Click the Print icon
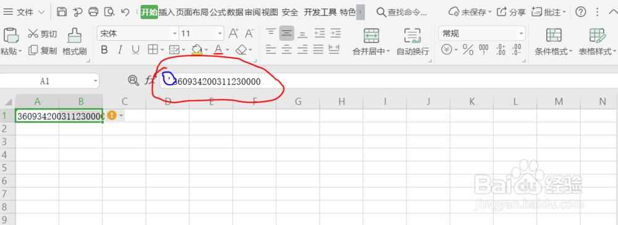This screenshot has height=225, width=618. click(x=93, y=12)
